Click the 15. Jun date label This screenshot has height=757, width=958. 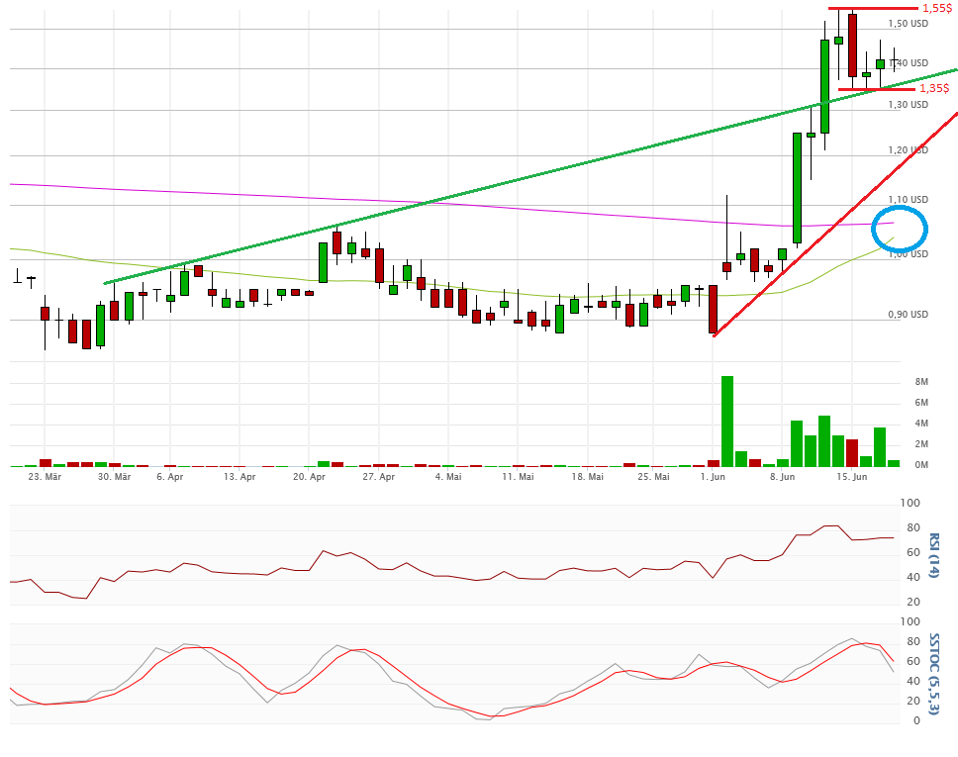coord(852,477)
